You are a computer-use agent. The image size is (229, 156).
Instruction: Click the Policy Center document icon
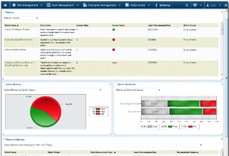pos(127,5)
